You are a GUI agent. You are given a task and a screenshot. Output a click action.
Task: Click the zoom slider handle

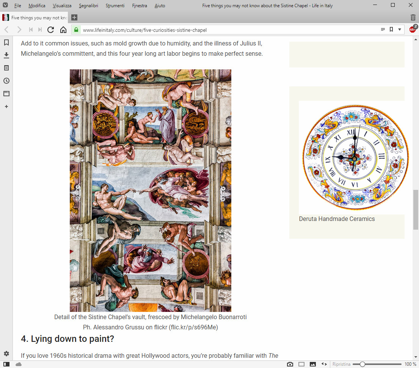pos(363,364)
